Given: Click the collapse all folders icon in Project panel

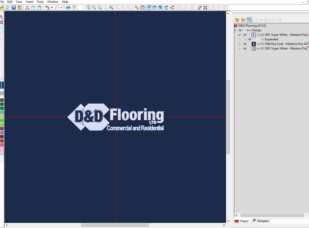Looking at the screenshot, I should (x=243, y=20).
